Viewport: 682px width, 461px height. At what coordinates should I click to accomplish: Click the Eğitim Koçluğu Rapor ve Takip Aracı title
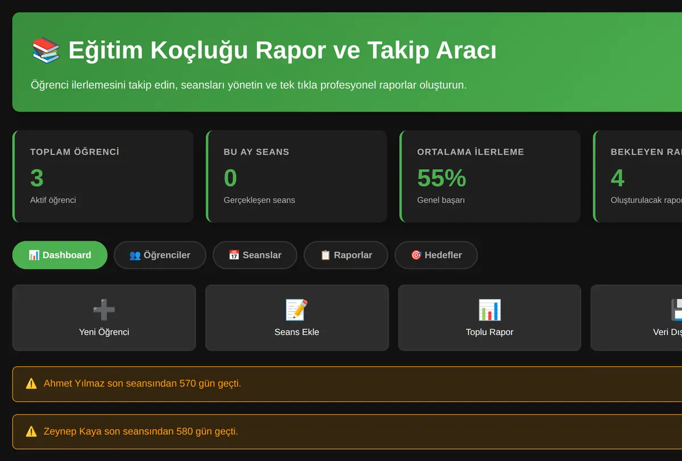pyautogui.click(x=282, y=50)
